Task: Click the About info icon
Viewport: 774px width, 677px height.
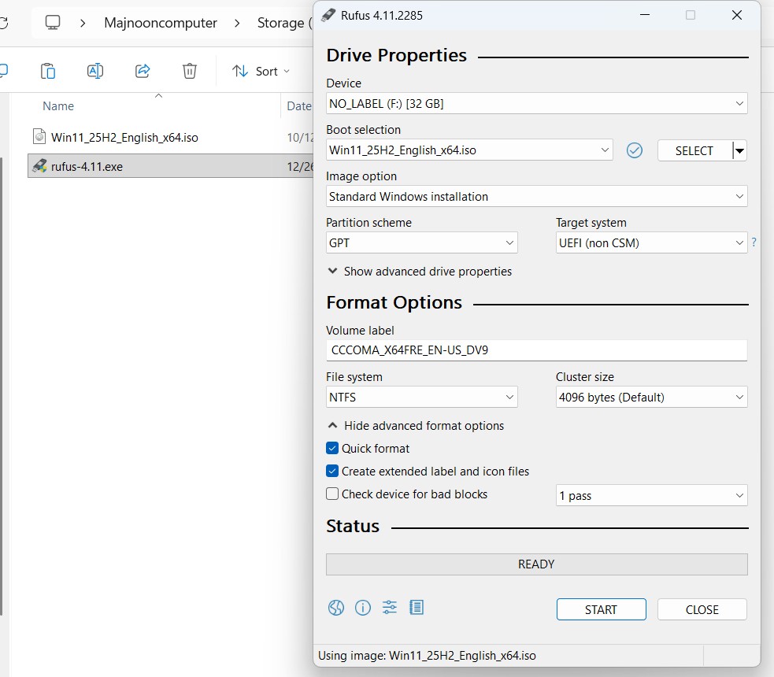Action: tap(363, 608)
